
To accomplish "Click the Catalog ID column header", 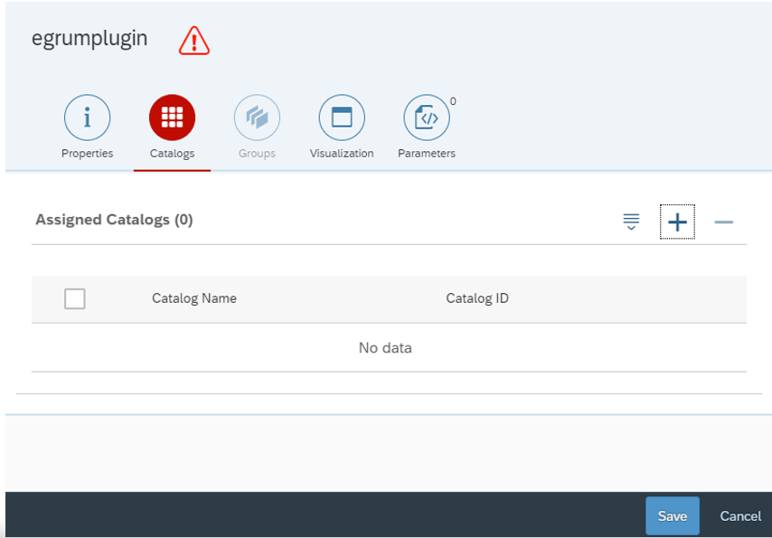I will [x=477, y=298].
